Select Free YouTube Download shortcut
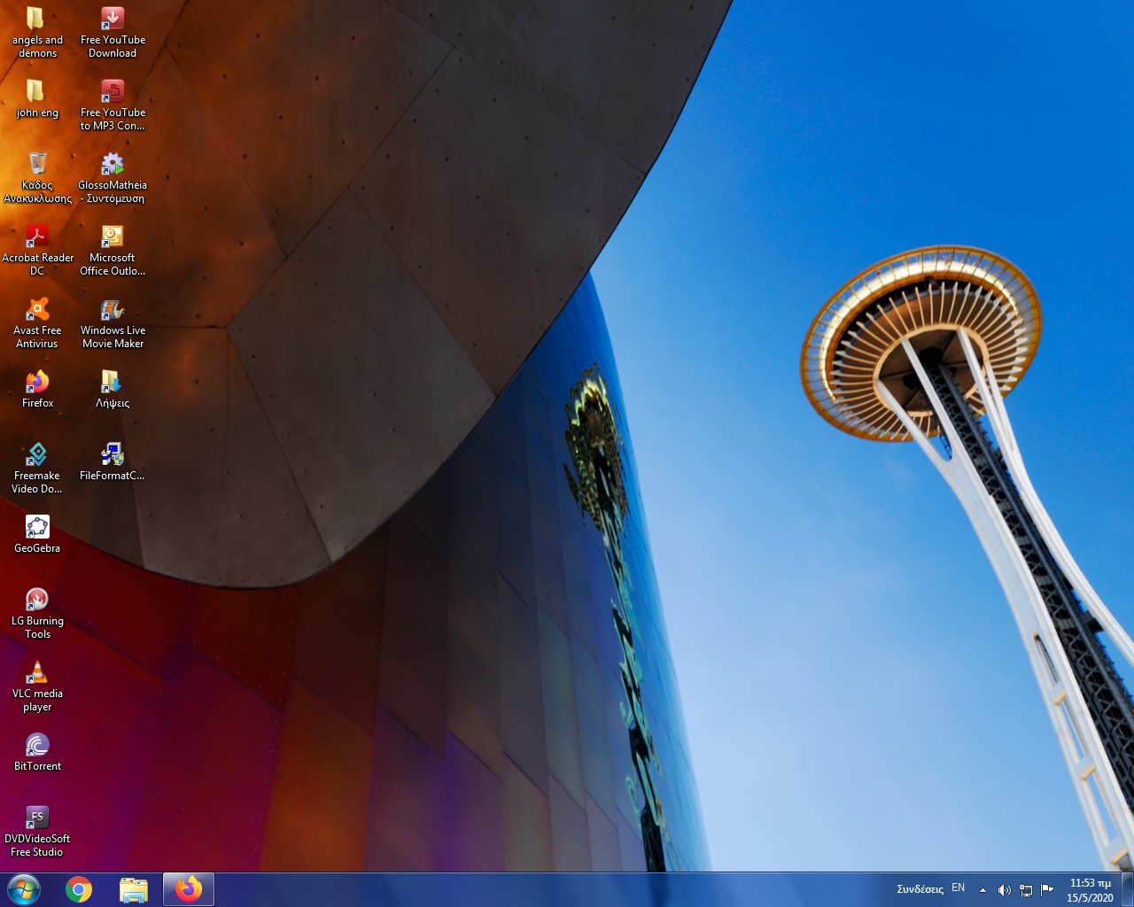This screenshot has width=1134, height=907. pos(113,32)
